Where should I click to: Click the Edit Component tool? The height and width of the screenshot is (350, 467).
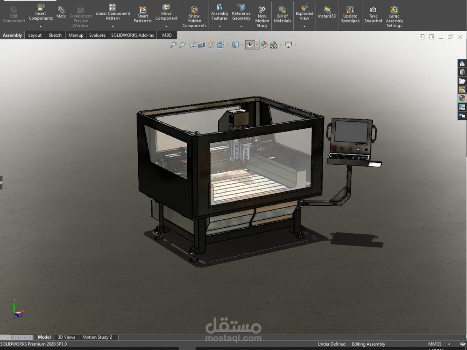click(14, 15)
